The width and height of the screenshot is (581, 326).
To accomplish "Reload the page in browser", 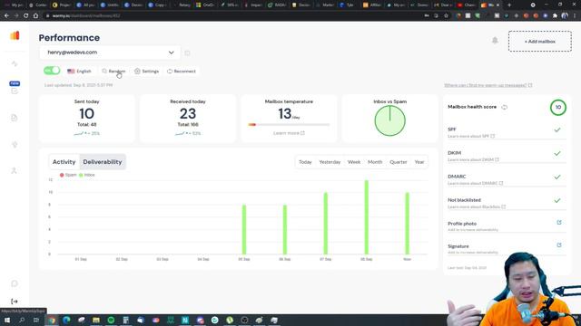I will coord(25,16).
